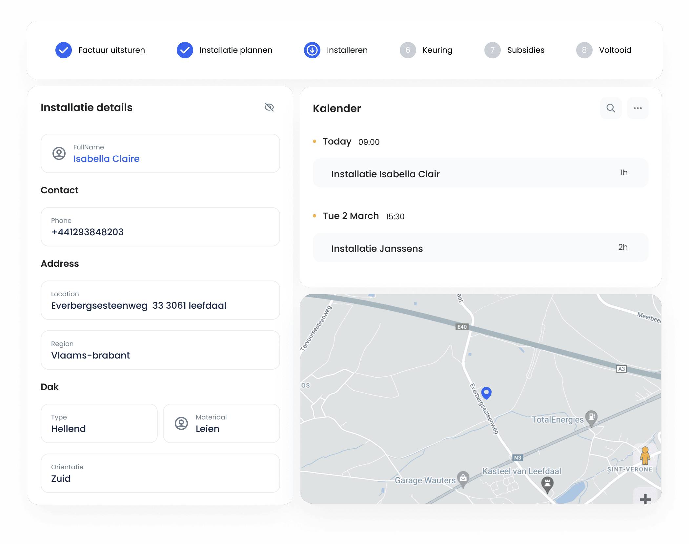Click the Garage Wauters text label on map

pos(425,480)
